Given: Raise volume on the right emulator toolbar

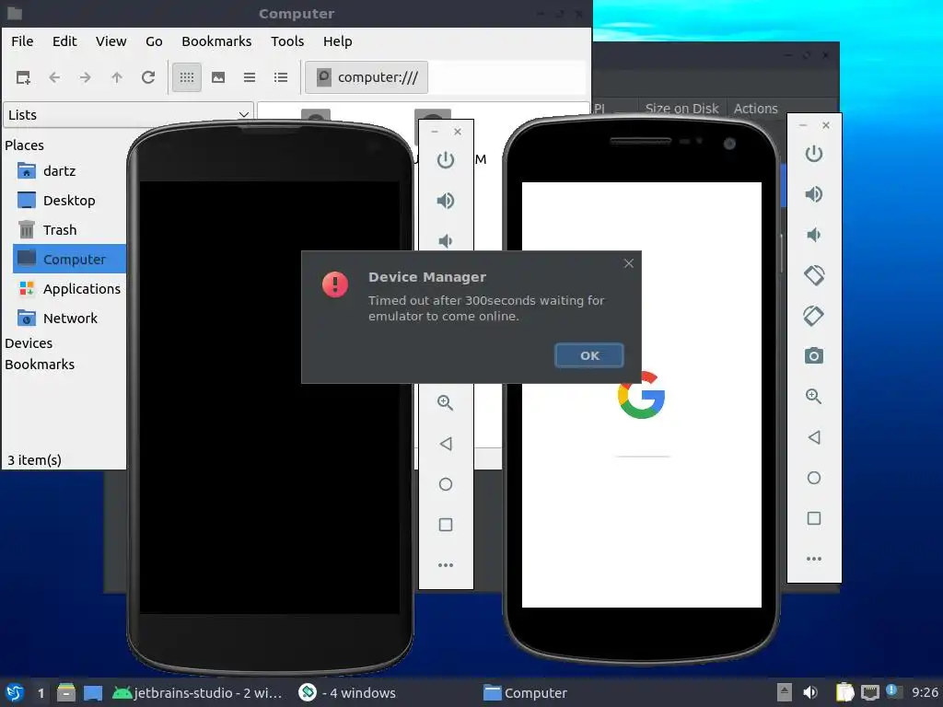Looking at the screenshot, I should pyautogui.click(x=814, y=194).
